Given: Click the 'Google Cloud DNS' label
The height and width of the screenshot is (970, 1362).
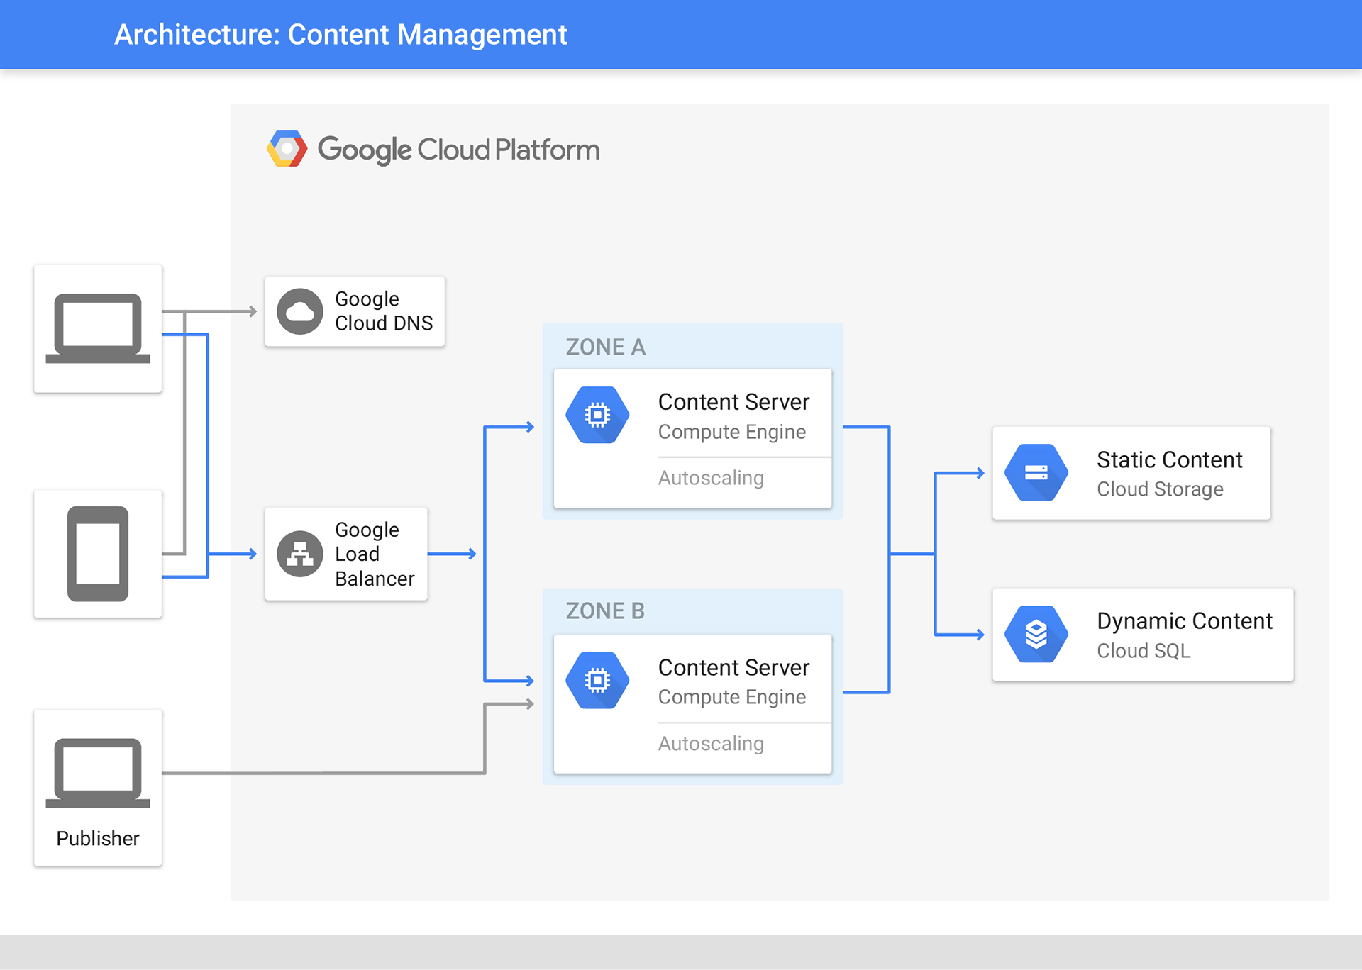Looking at the screenshot, I should [384, 311].
